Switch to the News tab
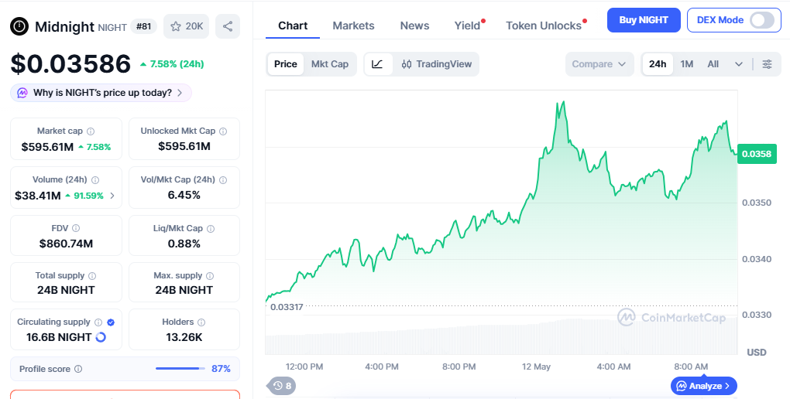This screenshot has width=790, height=399. (414, 26)
